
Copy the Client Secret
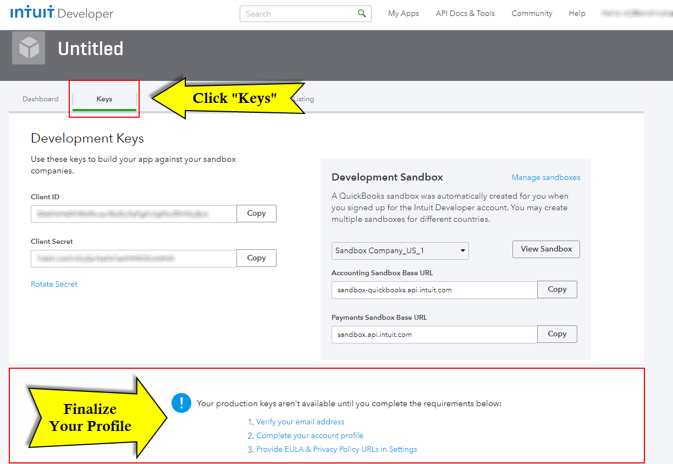tap(256, 258)
